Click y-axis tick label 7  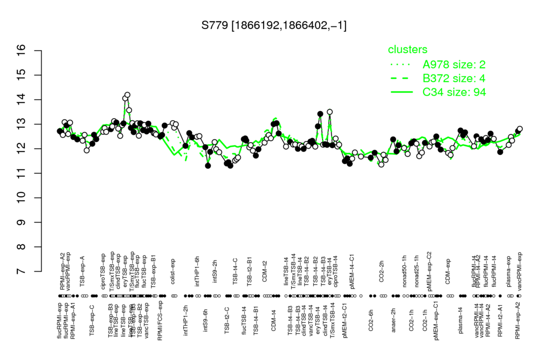click(22, 272)
